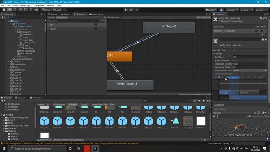Image resolution: width=270 pixels, height=152 pixels.
Task: Switch to the Game tab
Action: coord(65,14)
